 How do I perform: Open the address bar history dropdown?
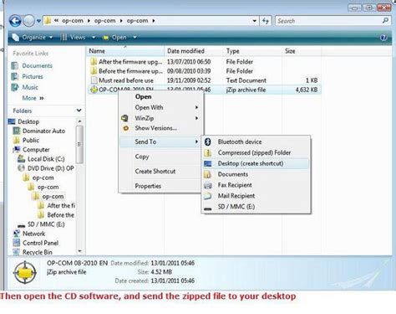coord(254,21)
